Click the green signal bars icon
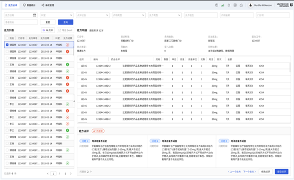 coord(223,5)
